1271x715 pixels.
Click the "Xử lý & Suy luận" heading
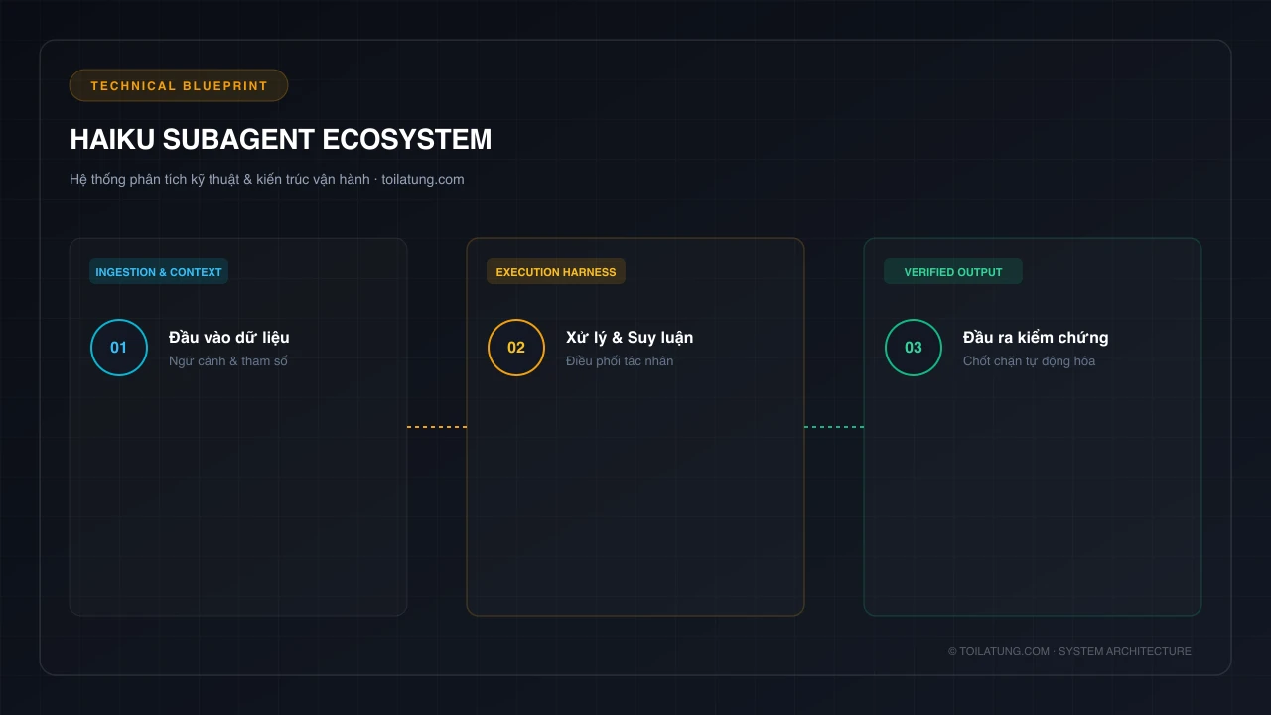pyautogui.click(x=630, y=338)
